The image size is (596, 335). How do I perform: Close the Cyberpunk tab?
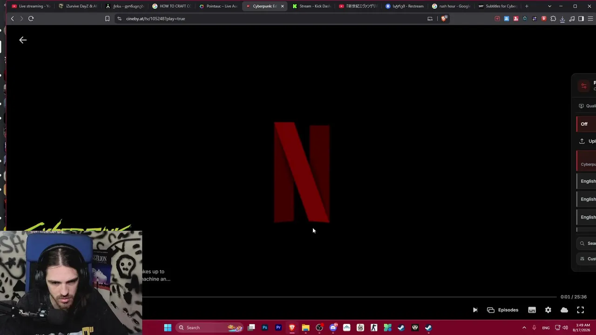point(282,6)
